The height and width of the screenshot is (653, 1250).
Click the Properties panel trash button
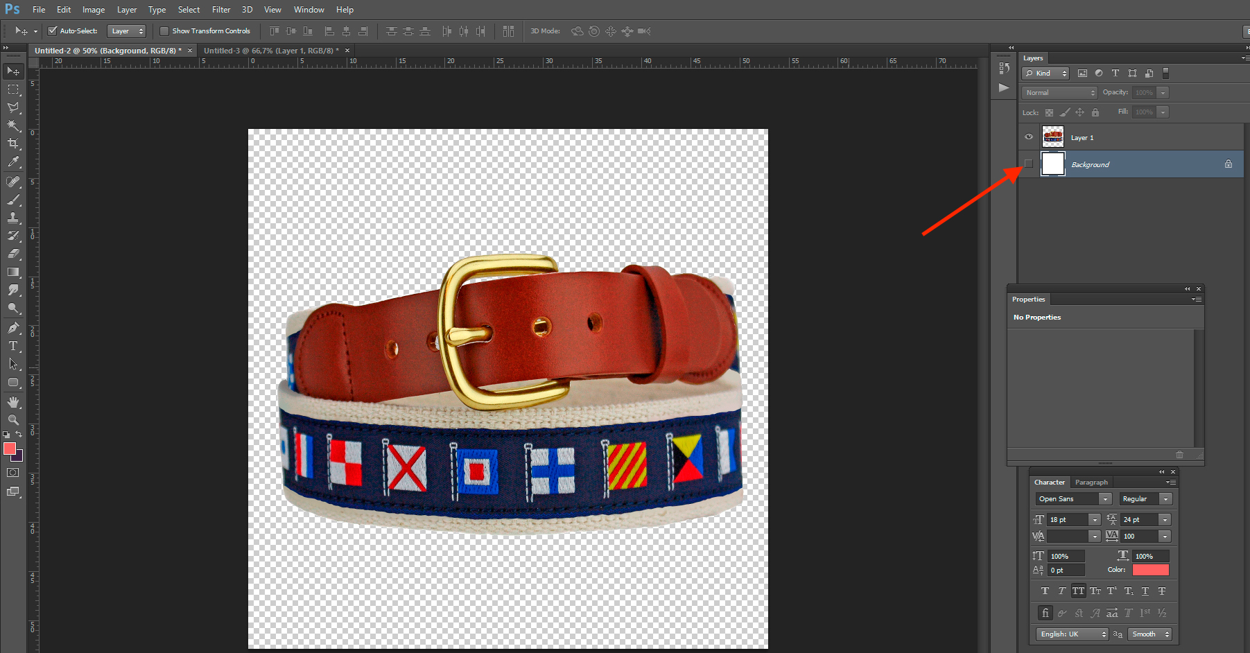point(1179,455)
